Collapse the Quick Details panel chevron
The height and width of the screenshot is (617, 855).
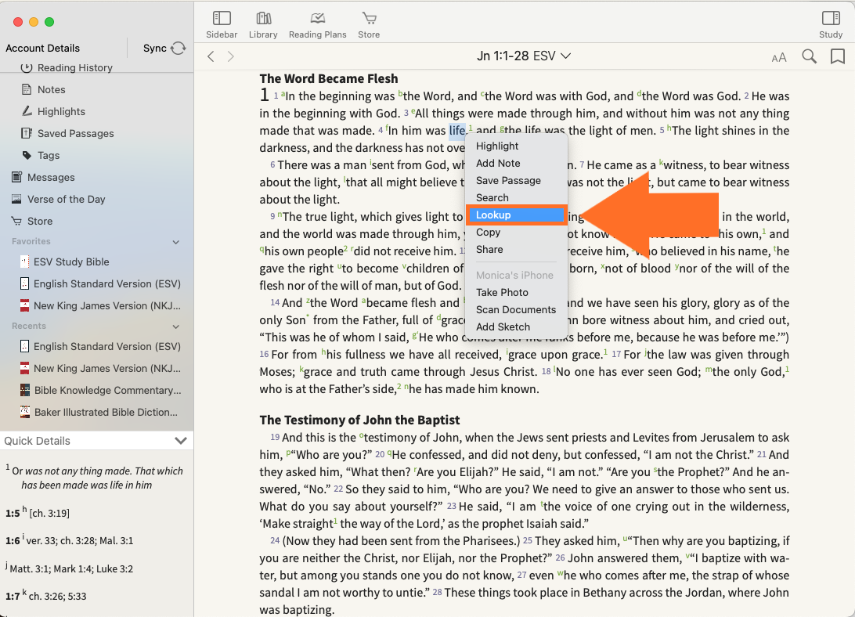click(181, 440)
